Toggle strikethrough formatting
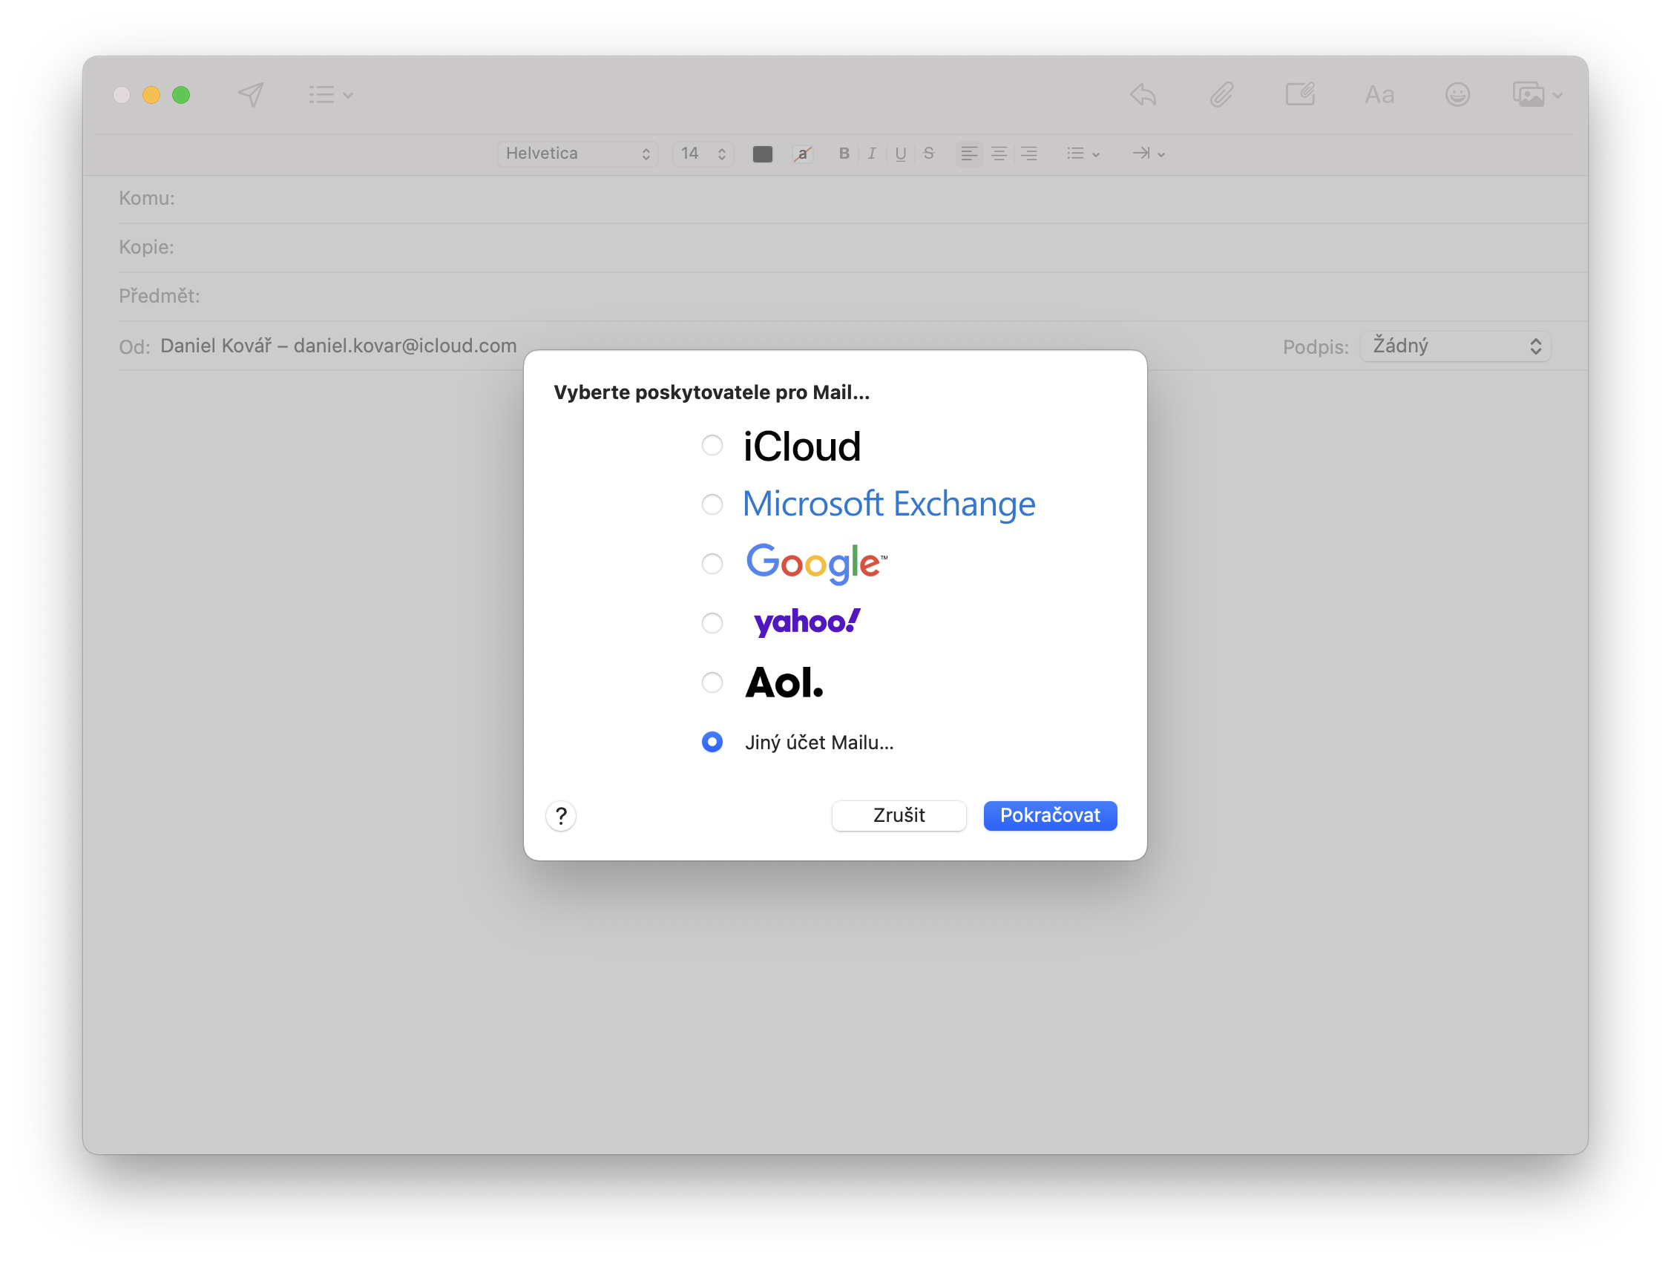 [928, 154]
